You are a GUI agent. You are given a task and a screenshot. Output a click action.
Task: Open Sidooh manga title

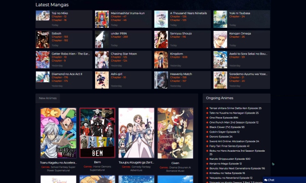click(x=56, y=33)
